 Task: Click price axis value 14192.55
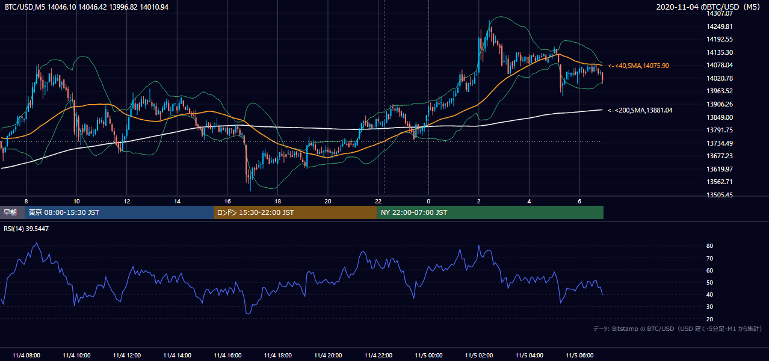(x=719, y=39)
